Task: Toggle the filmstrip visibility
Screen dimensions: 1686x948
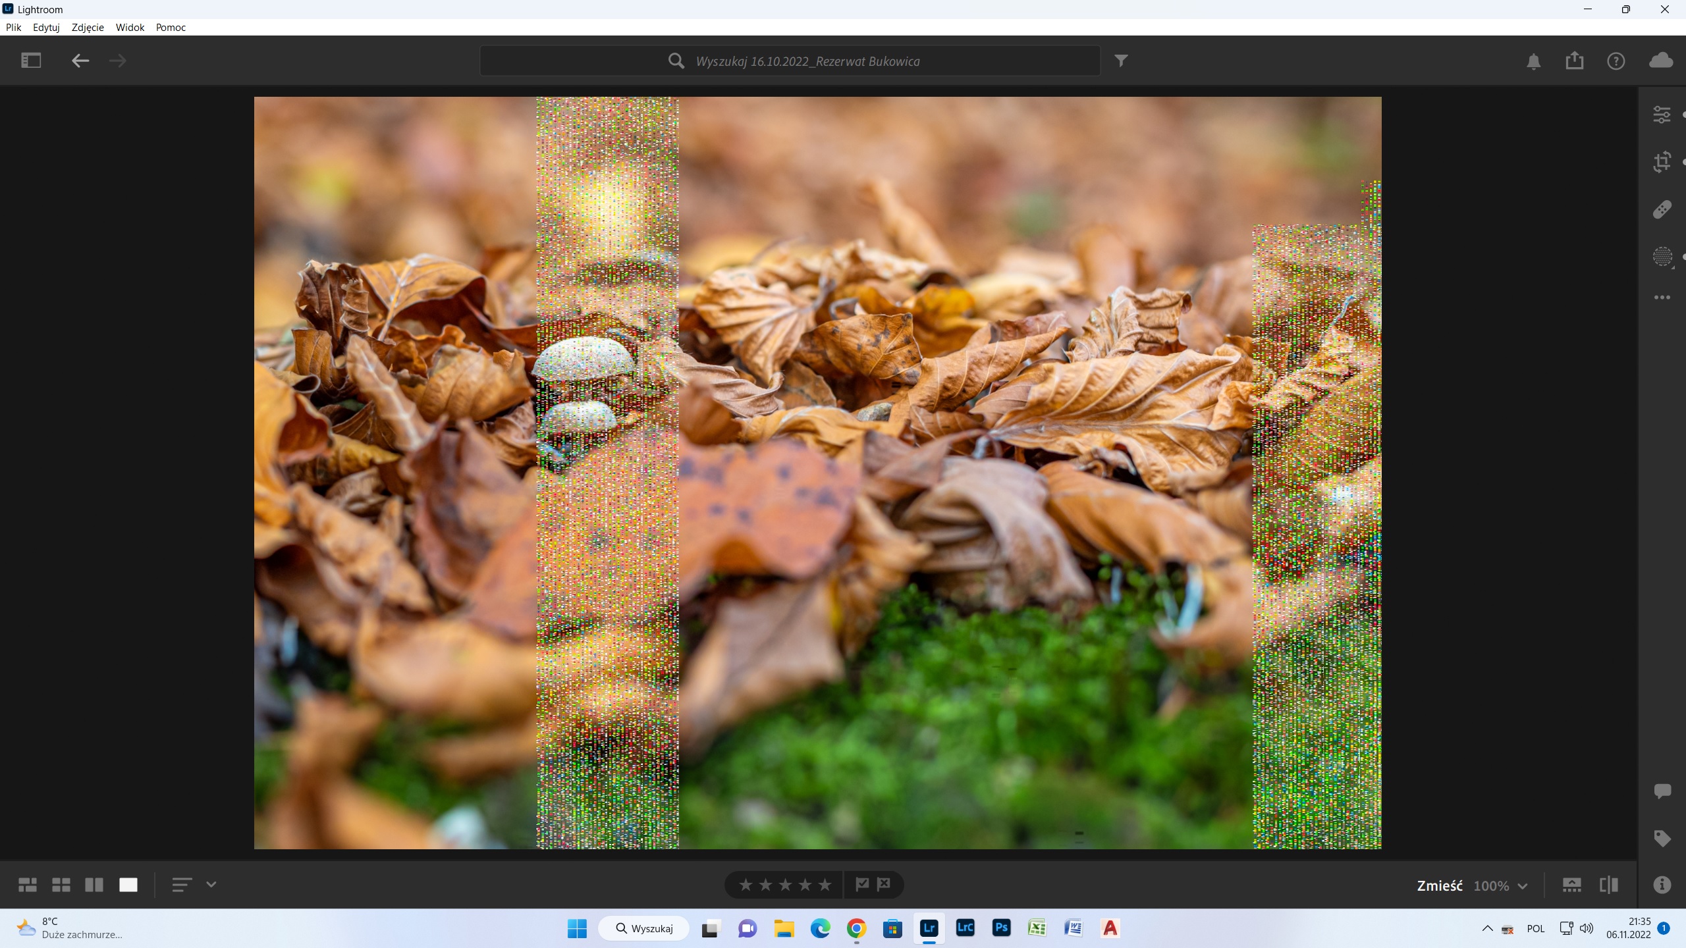Action: (1573, 885)
